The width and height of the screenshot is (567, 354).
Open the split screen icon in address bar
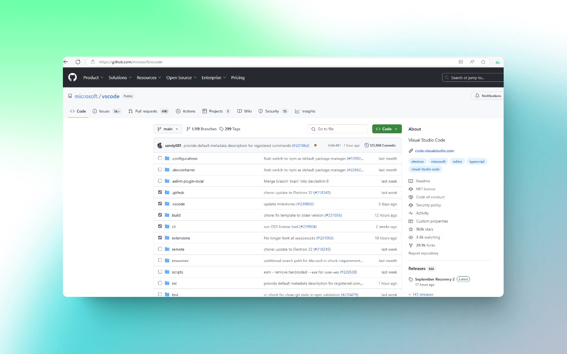click(461, 62)
